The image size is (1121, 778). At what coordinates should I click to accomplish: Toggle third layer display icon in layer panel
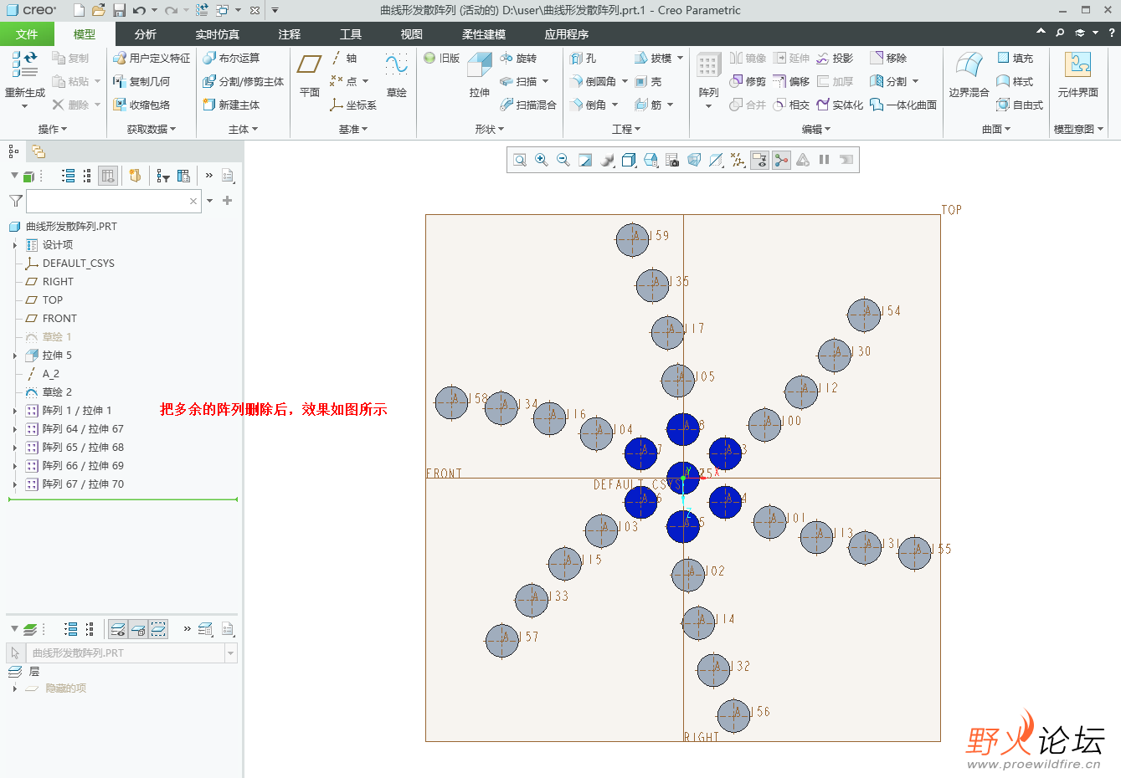click(158, 629)
